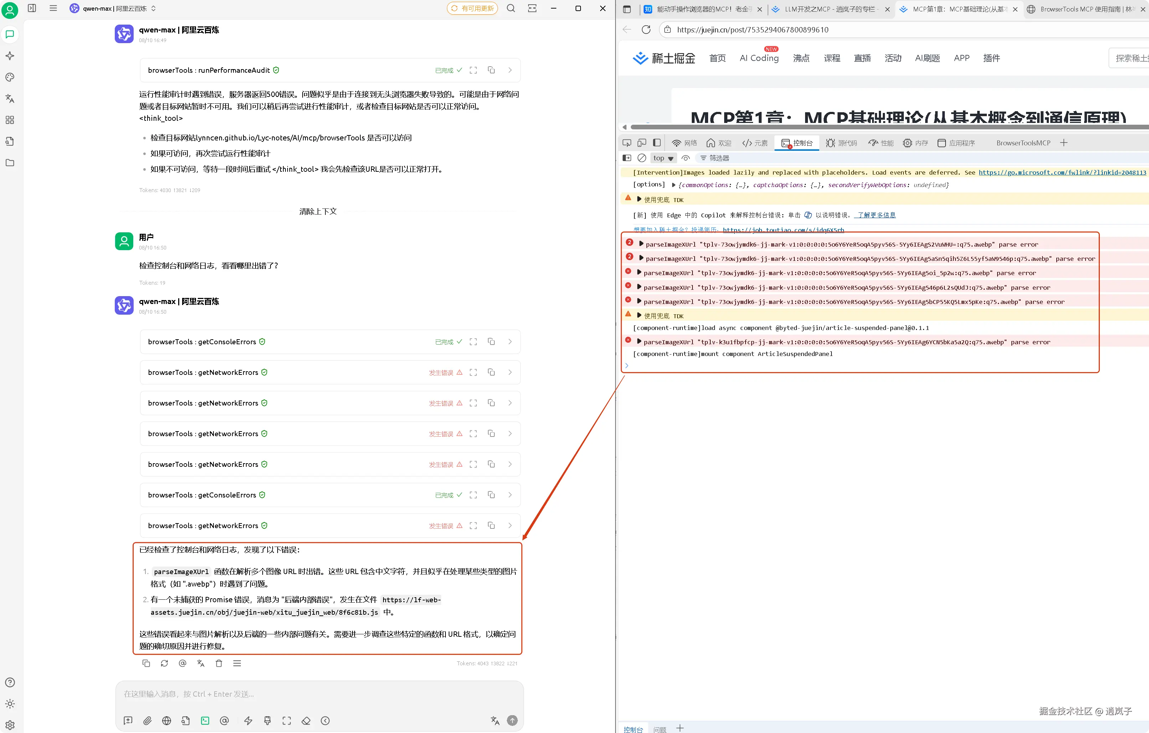Expand the getConsoleErrors tool call chevron

[x=510, y=342]
